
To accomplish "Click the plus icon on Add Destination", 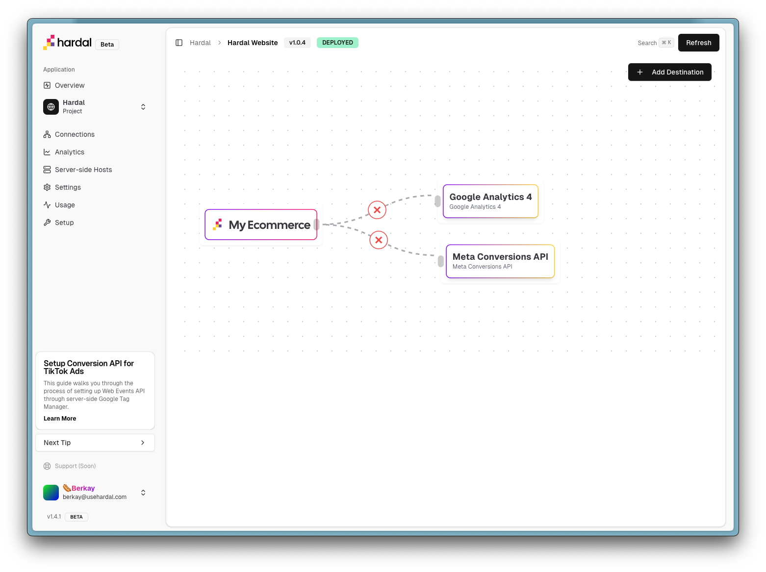I will pyautogui.click(x=640, y=72).
